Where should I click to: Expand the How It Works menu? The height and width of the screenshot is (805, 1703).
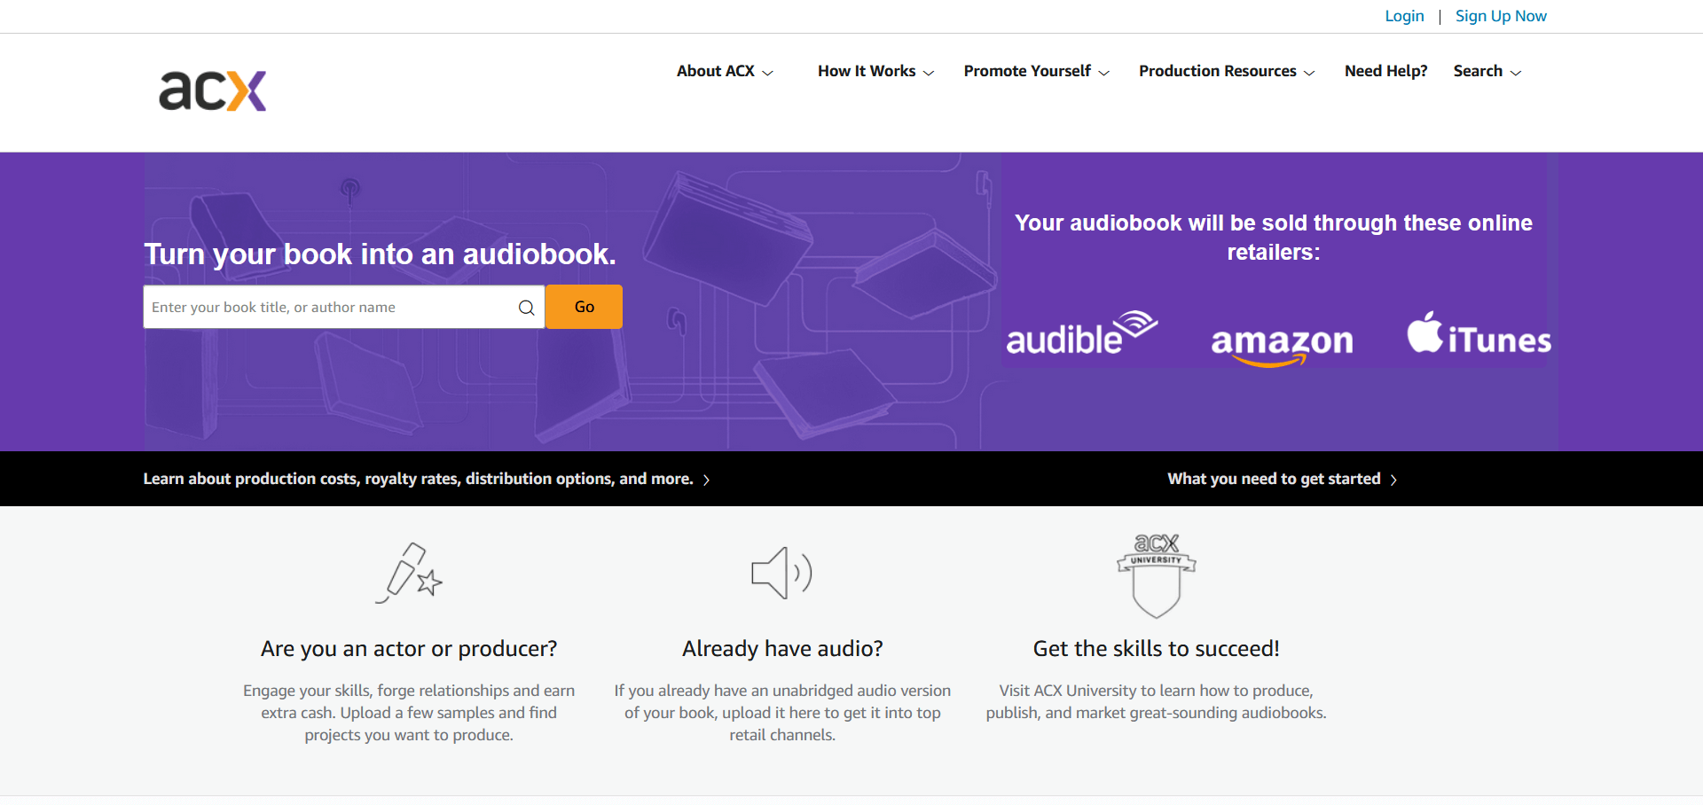tap(875, 71)
